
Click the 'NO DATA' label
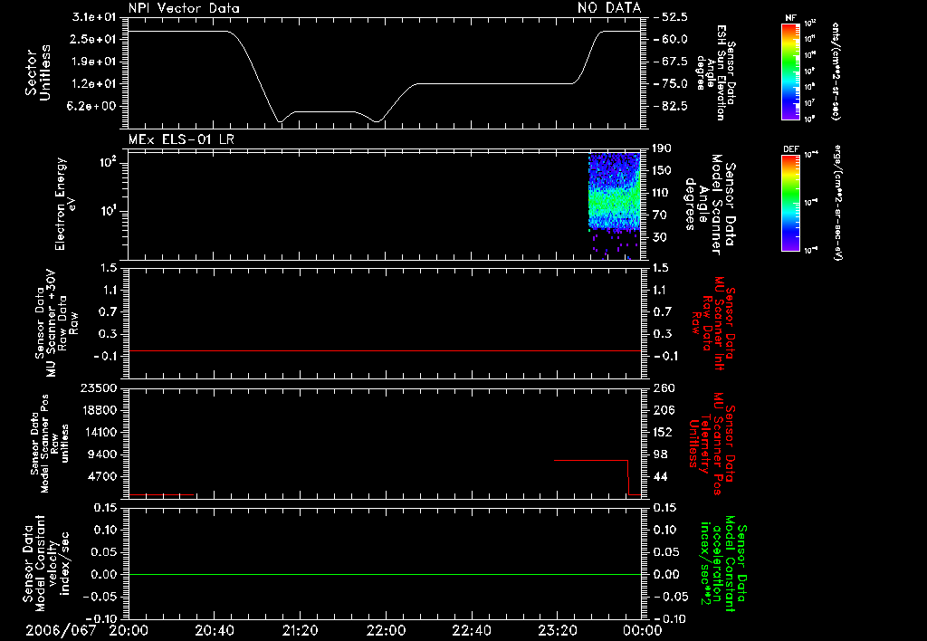(x=609, y=7)
